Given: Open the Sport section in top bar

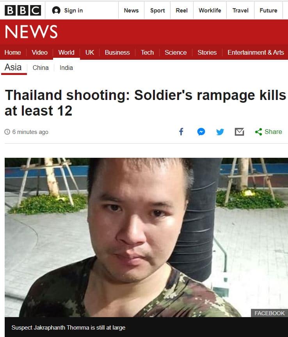Looking at the screenshot, I should tap(157, 10).
